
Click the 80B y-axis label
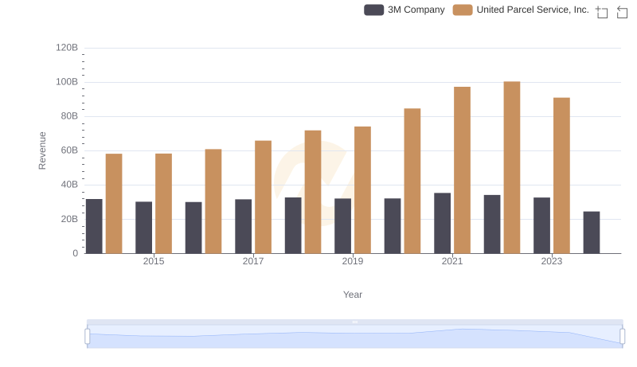(x=69, y=116)
